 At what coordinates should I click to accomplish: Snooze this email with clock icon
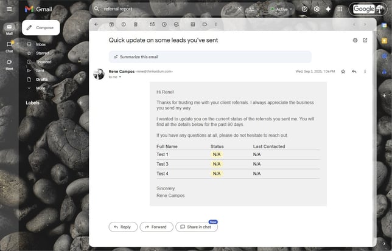tap(164, 24)
